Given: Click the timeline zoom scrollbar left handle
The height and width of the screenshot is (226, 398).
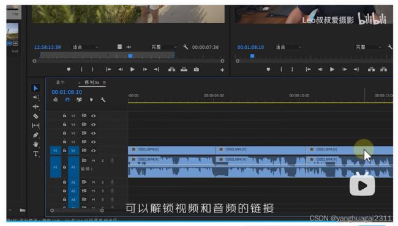Looking at the screenshot, I should click(52, 210).
